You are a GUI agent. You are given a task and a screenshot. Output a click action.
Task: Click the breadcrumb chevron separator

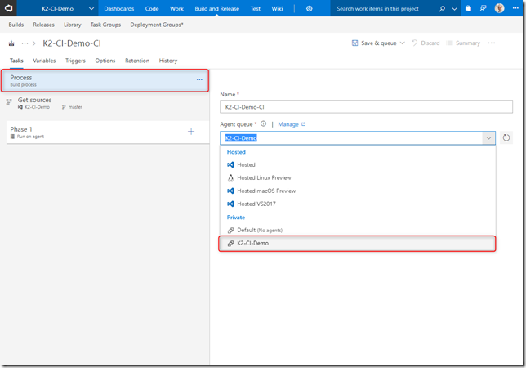33,43
